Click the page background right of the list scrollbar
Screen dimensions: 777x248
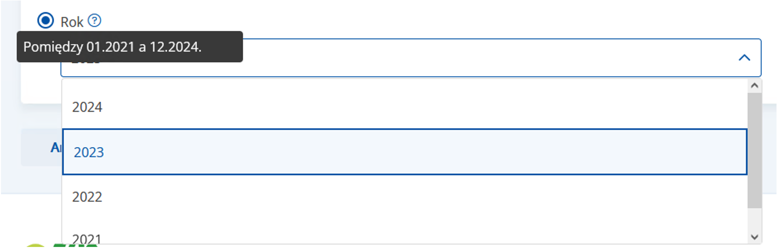[770, 154]
